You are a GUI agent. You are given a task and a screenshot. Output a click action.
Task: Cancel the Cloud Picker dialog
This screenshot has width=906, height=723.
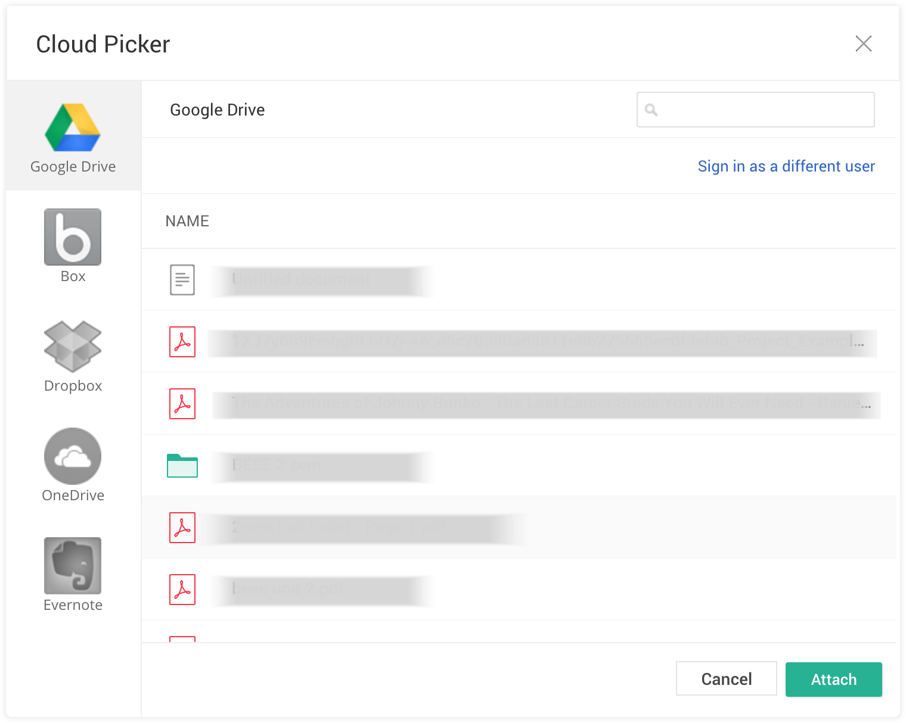(726, 679)
